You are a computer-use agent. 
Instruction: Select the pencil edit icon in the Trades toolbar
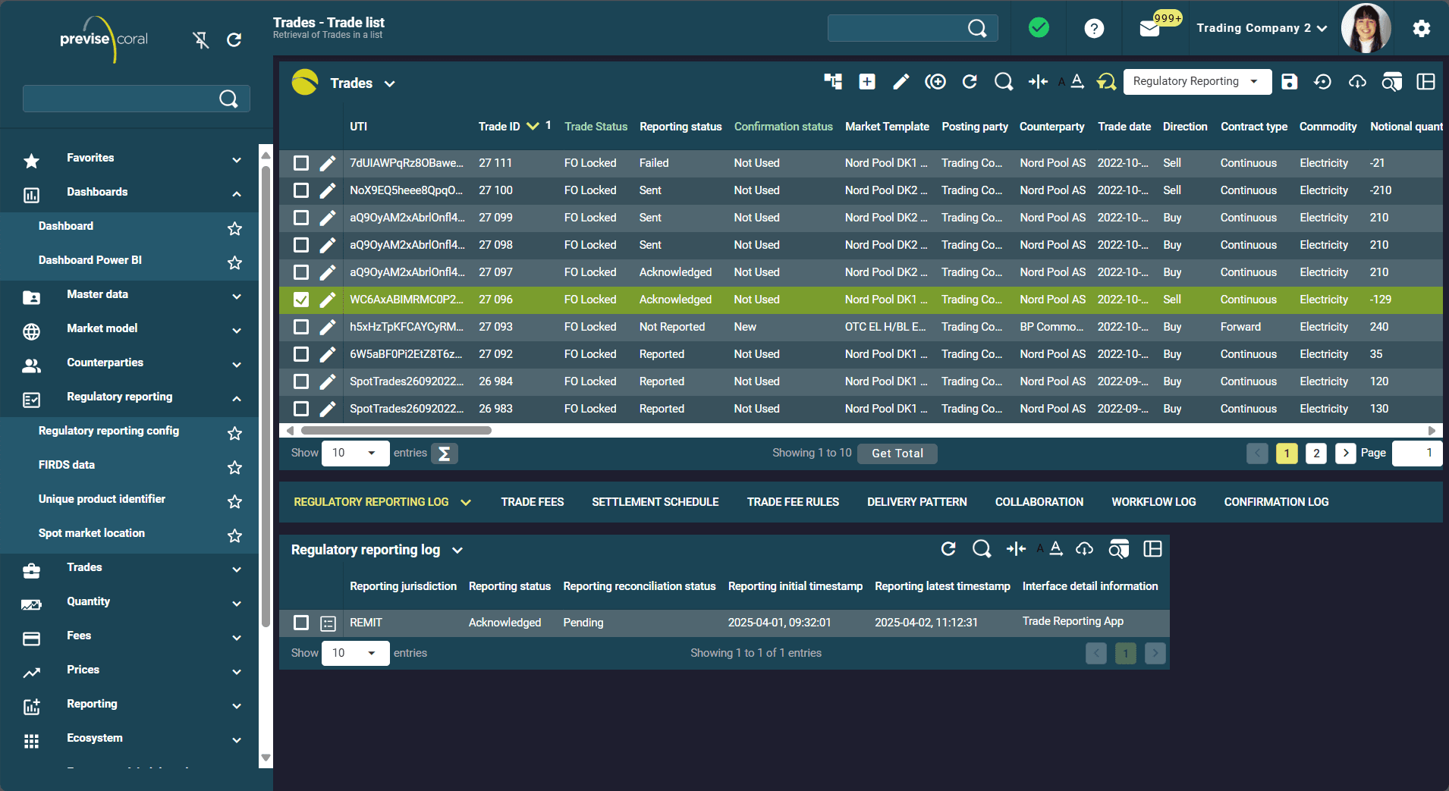901,82
